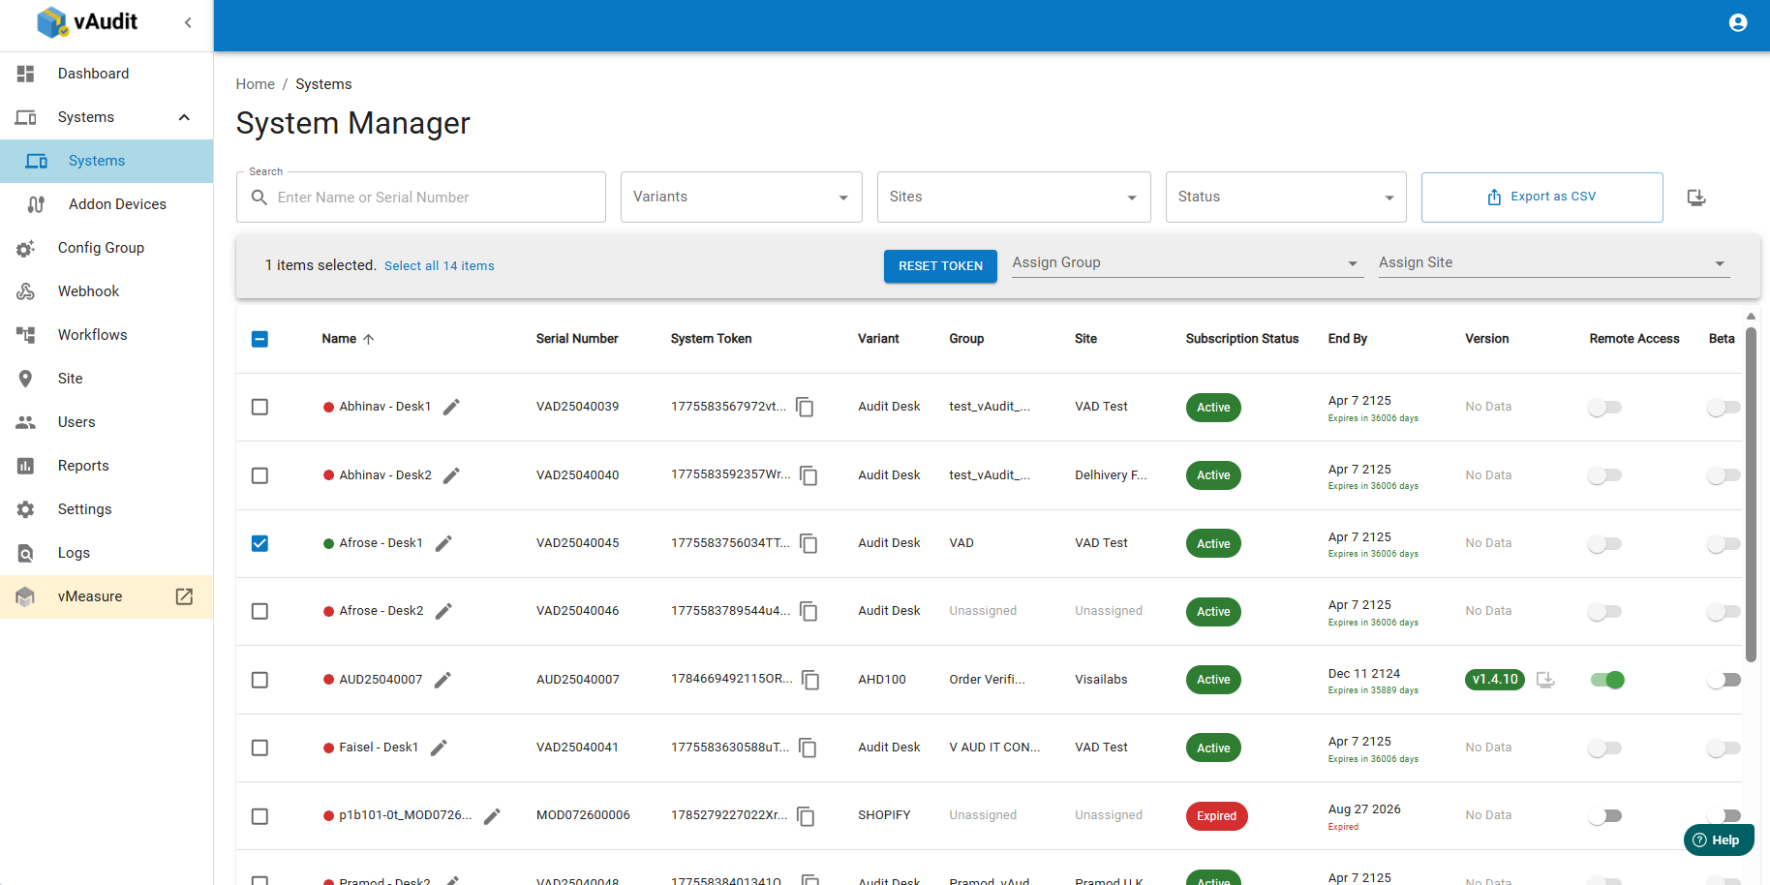Collapse the sidebar with the chevron arrow
Viewport: 1770px width, 885px height.
188,22
